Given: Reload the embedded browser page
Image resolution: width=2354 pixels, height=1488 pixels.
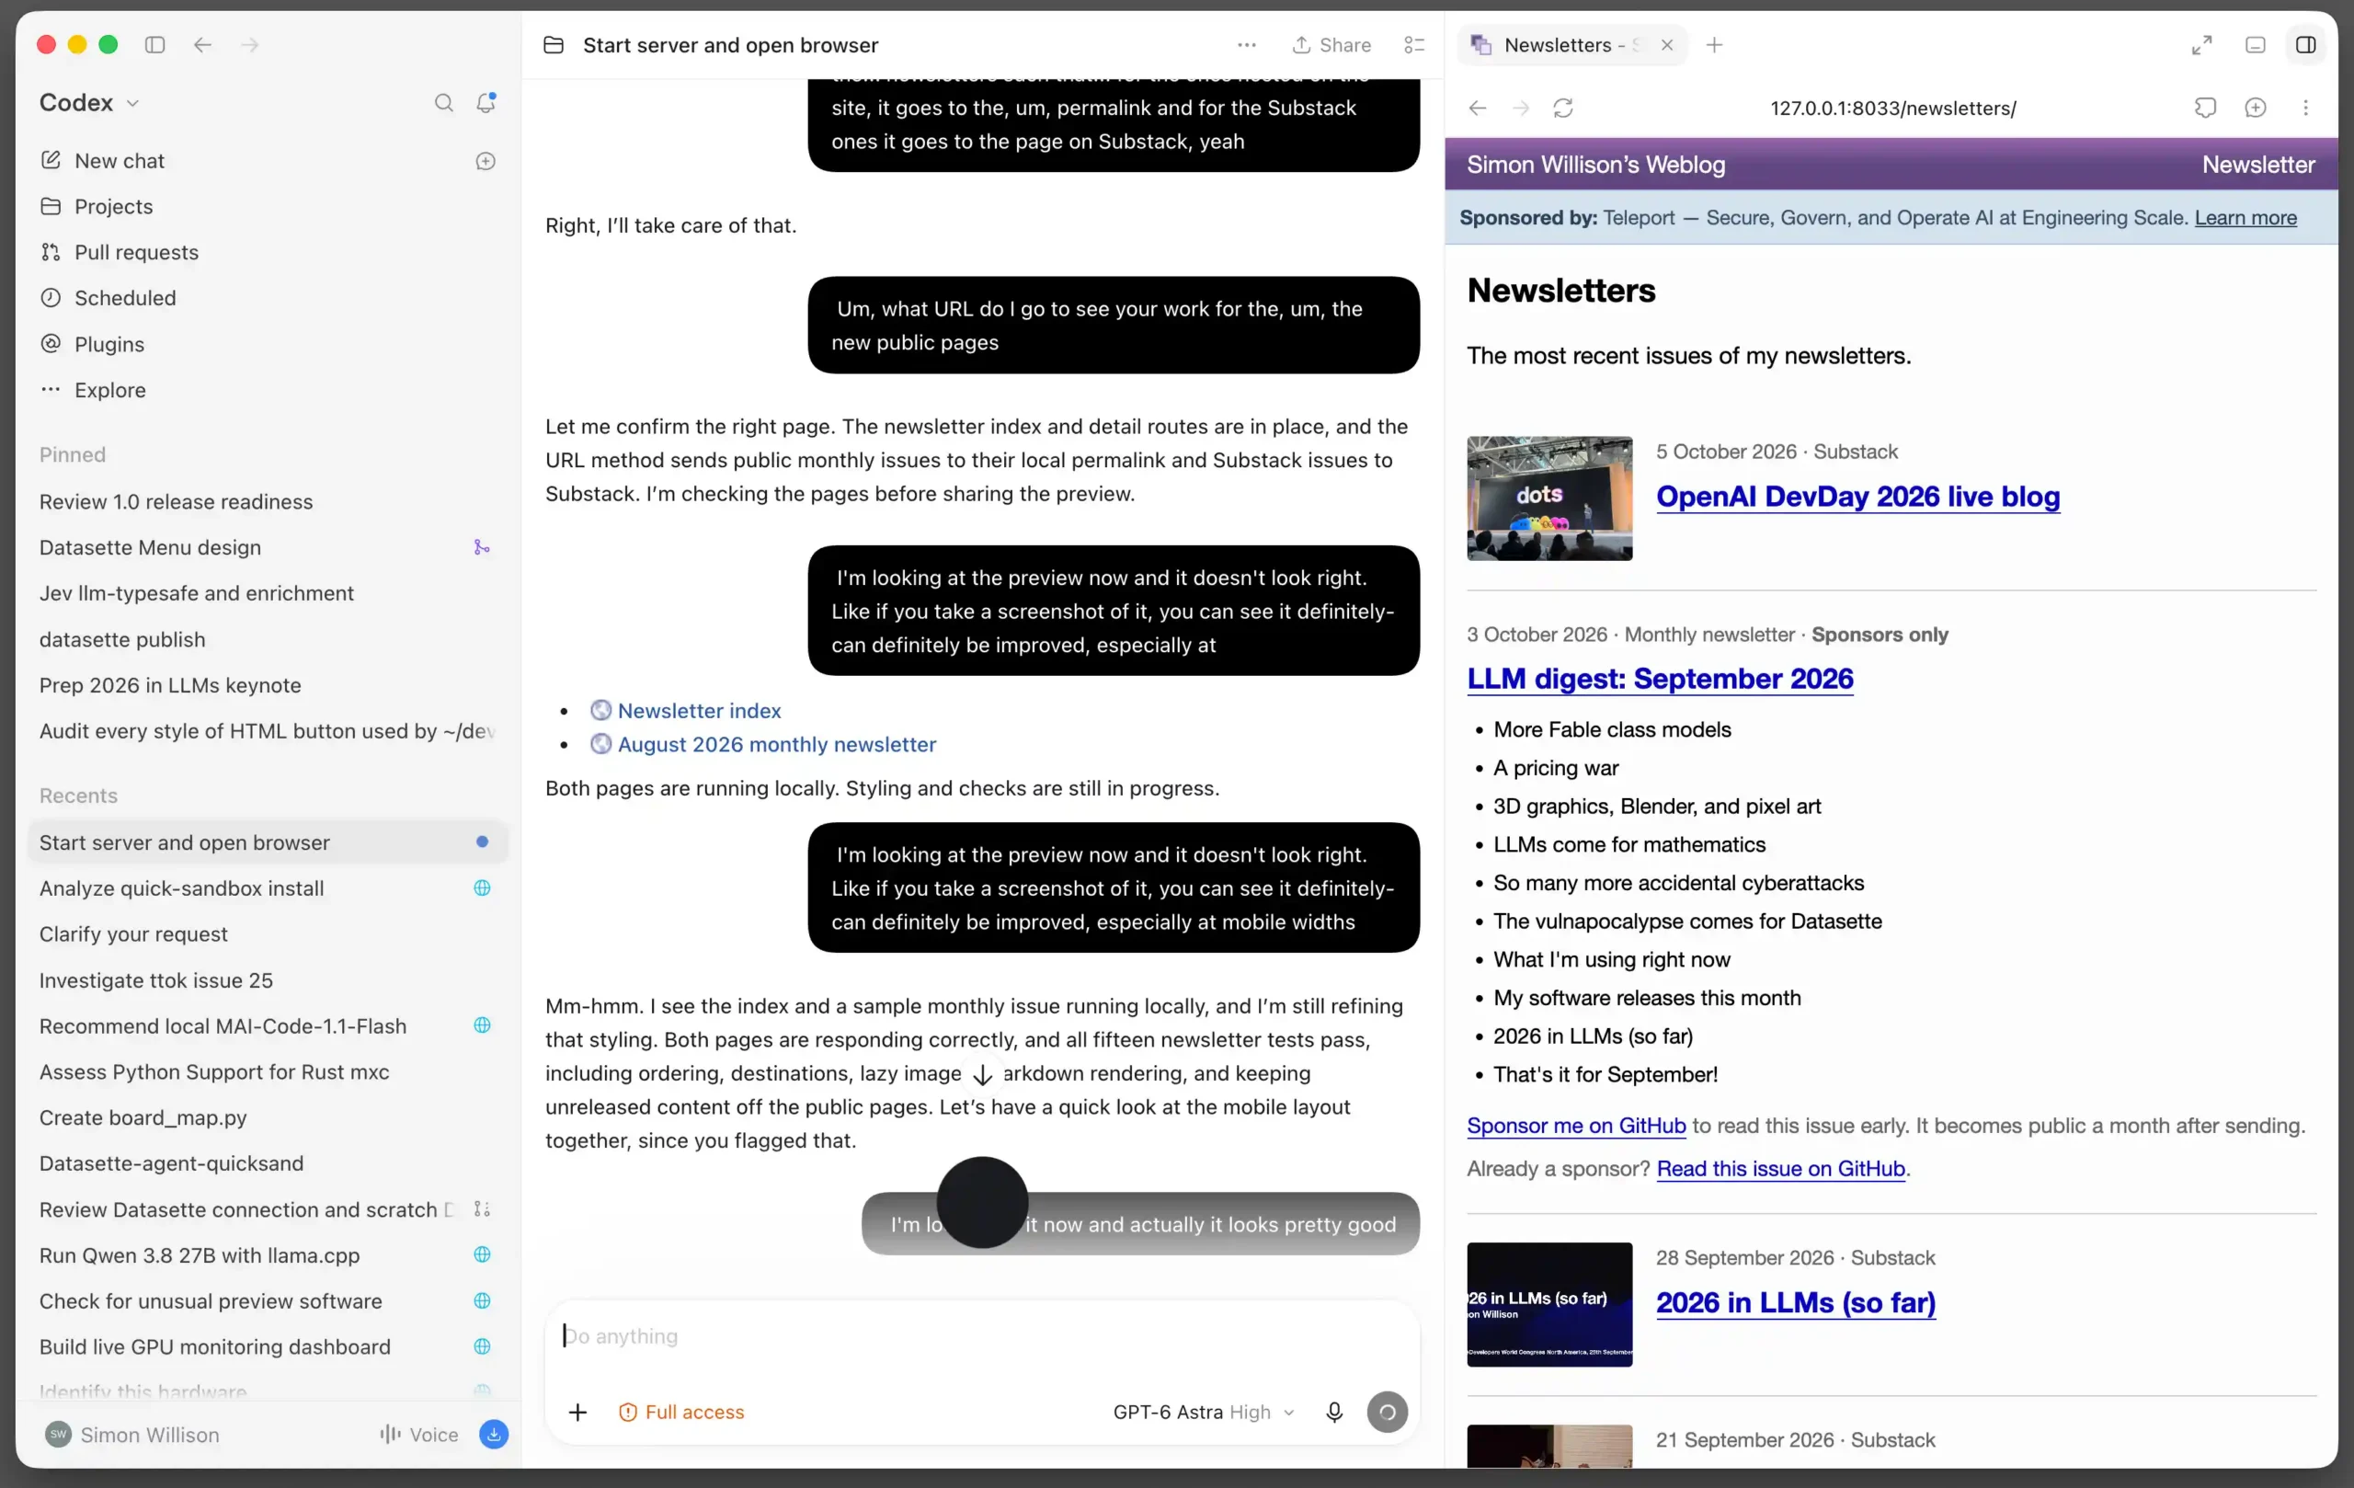Looking at the screenshot, I should click(1563, 108).
